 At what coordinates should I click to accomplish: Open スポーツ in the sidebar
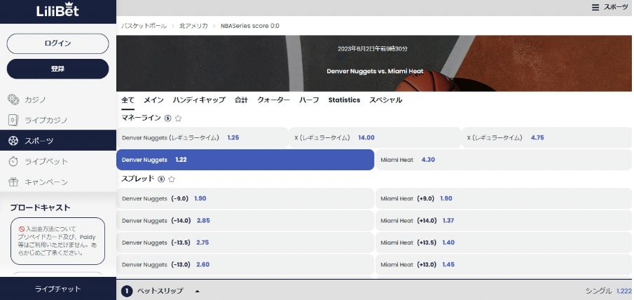[x=58, y=140]
